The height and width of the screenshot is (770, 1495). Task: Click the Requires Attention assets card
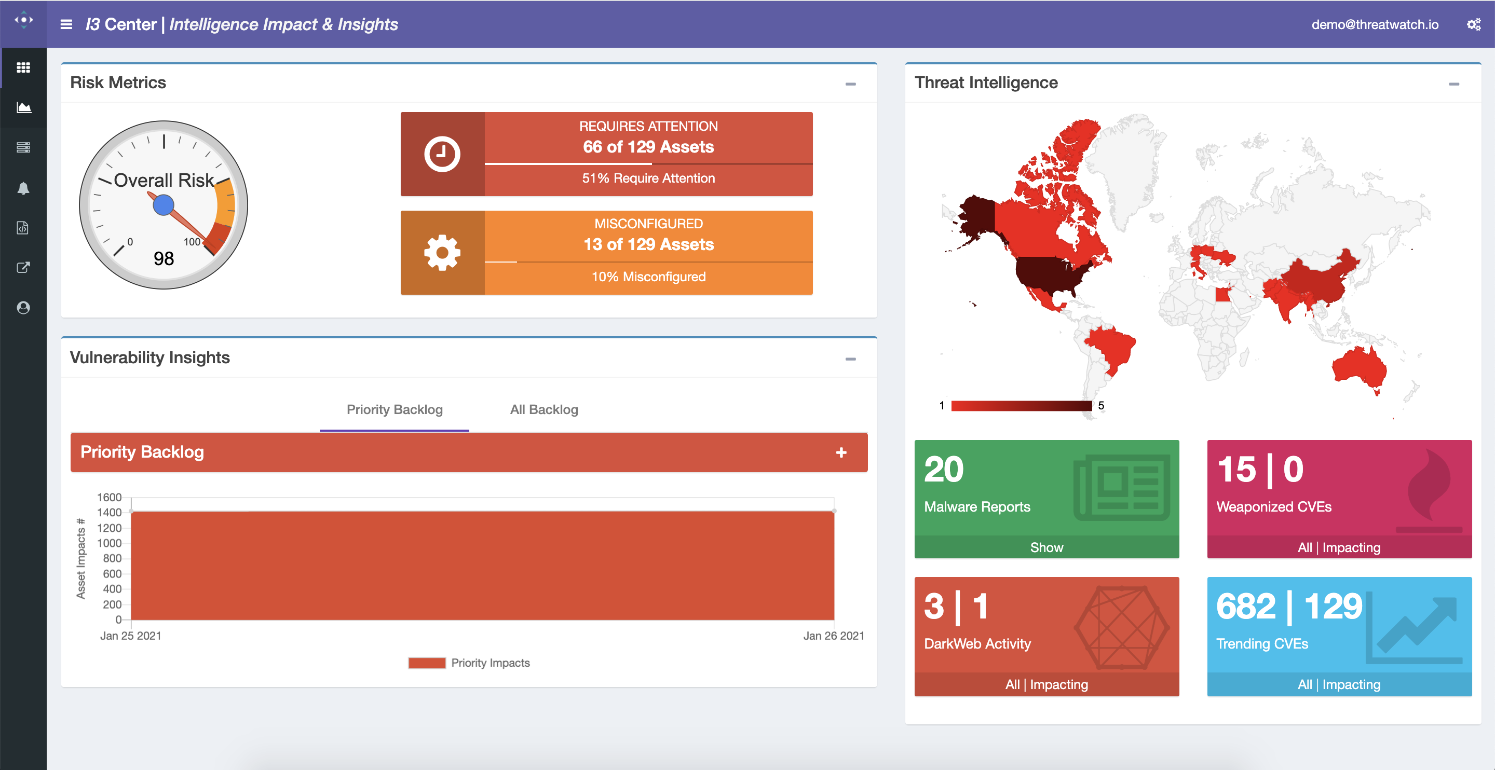tap(606, 154)
